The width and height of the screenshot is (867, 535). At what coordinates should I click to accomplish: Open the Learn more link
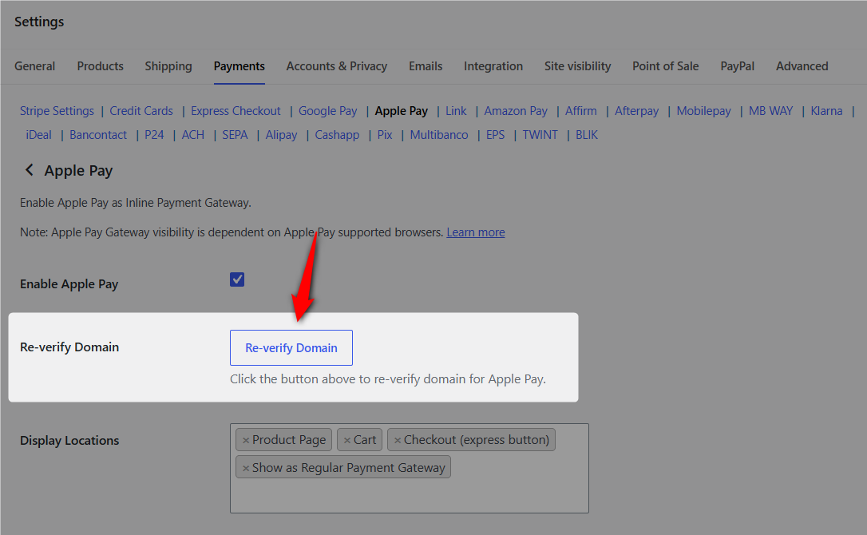(x=476, y=232)
